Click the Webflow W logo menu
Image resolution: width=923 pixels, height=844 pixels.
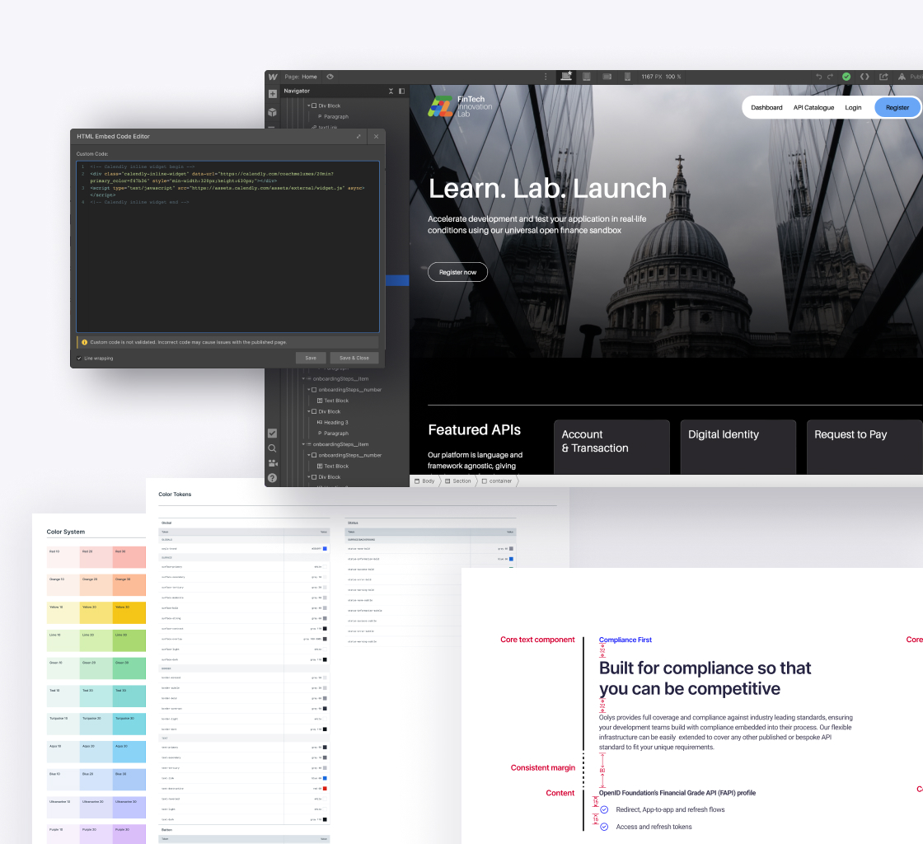(x=273, y=77)
